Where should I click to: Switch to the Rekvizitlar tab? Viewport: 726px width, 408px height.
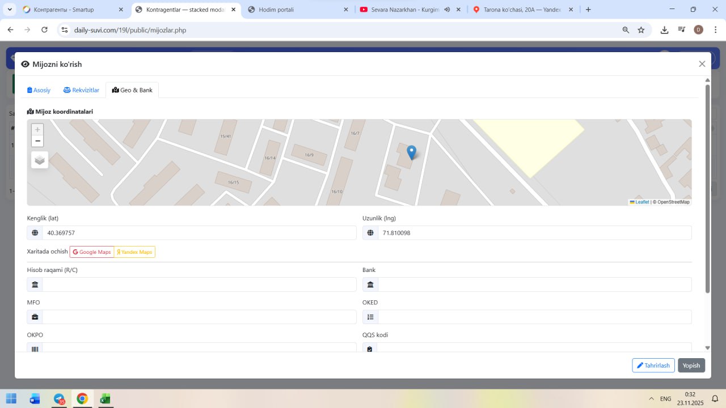pyautogui.click(x=81, y=90)
